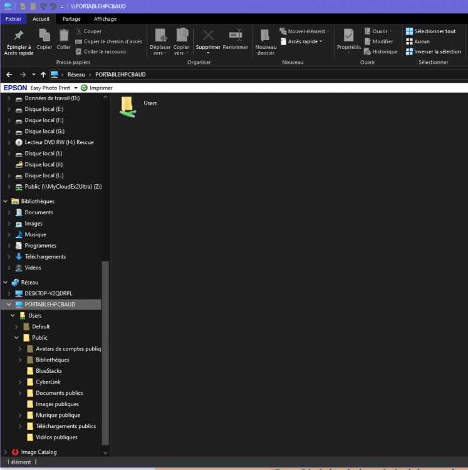Click the Couper scissors icon
The width and height of the screenshot is (468, 470).
click(79, 31)
